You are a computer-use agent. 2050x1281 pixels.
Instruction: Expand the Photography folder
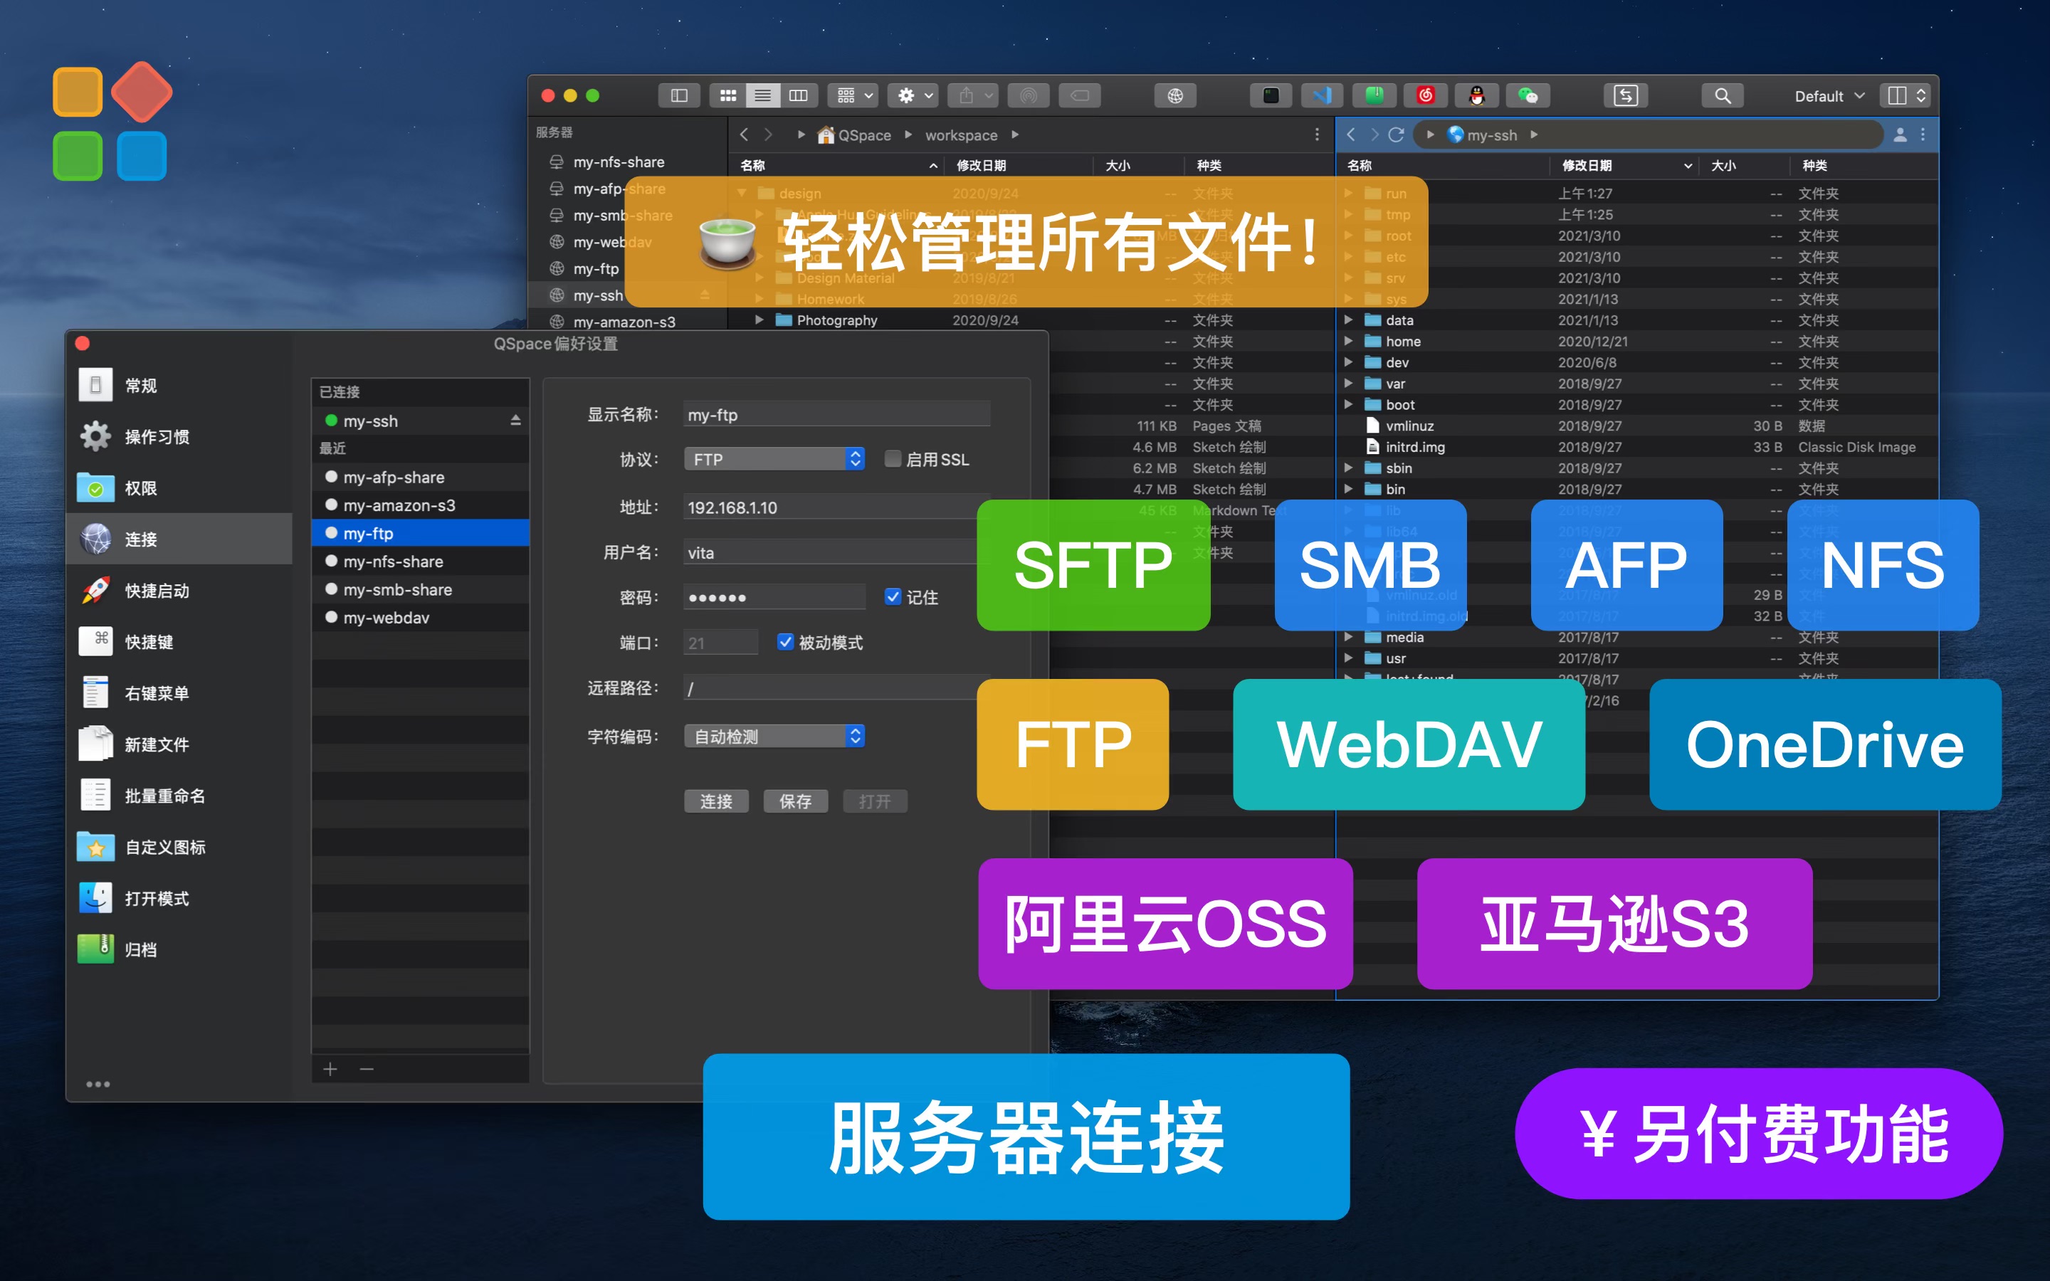(x=759, y=320)
